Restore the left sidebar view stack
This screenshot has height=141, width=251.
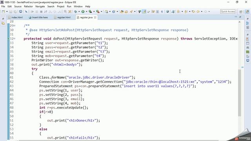(3, 19)
